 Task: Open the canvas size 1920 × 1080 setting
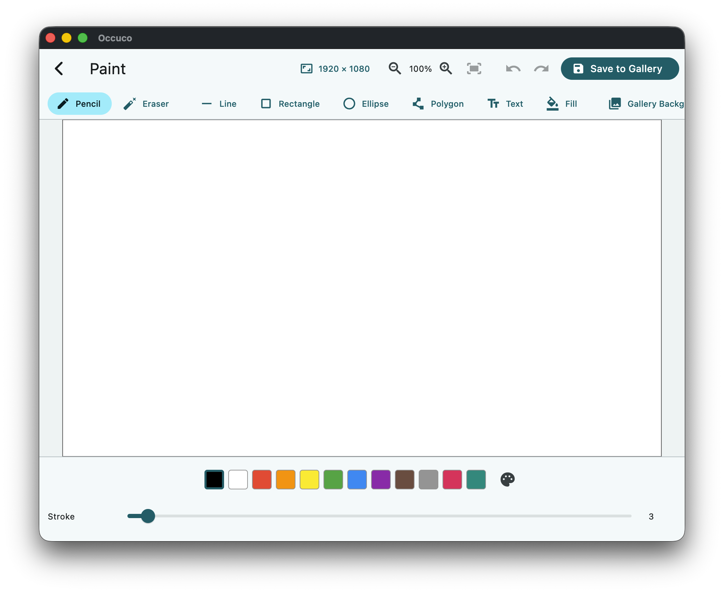[335, 69]
